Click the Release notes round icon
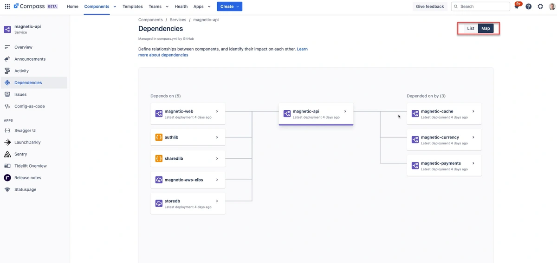 tap(7, 178)
